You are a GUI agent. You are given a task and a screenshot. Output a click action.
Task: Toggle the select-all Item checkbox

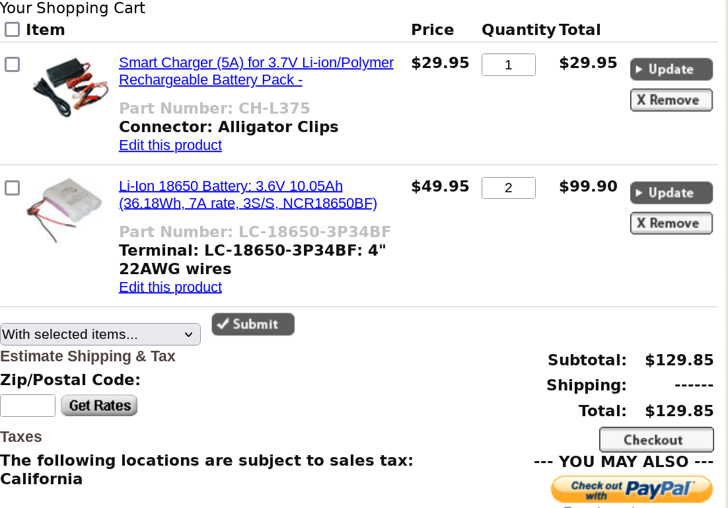[12, 30]
